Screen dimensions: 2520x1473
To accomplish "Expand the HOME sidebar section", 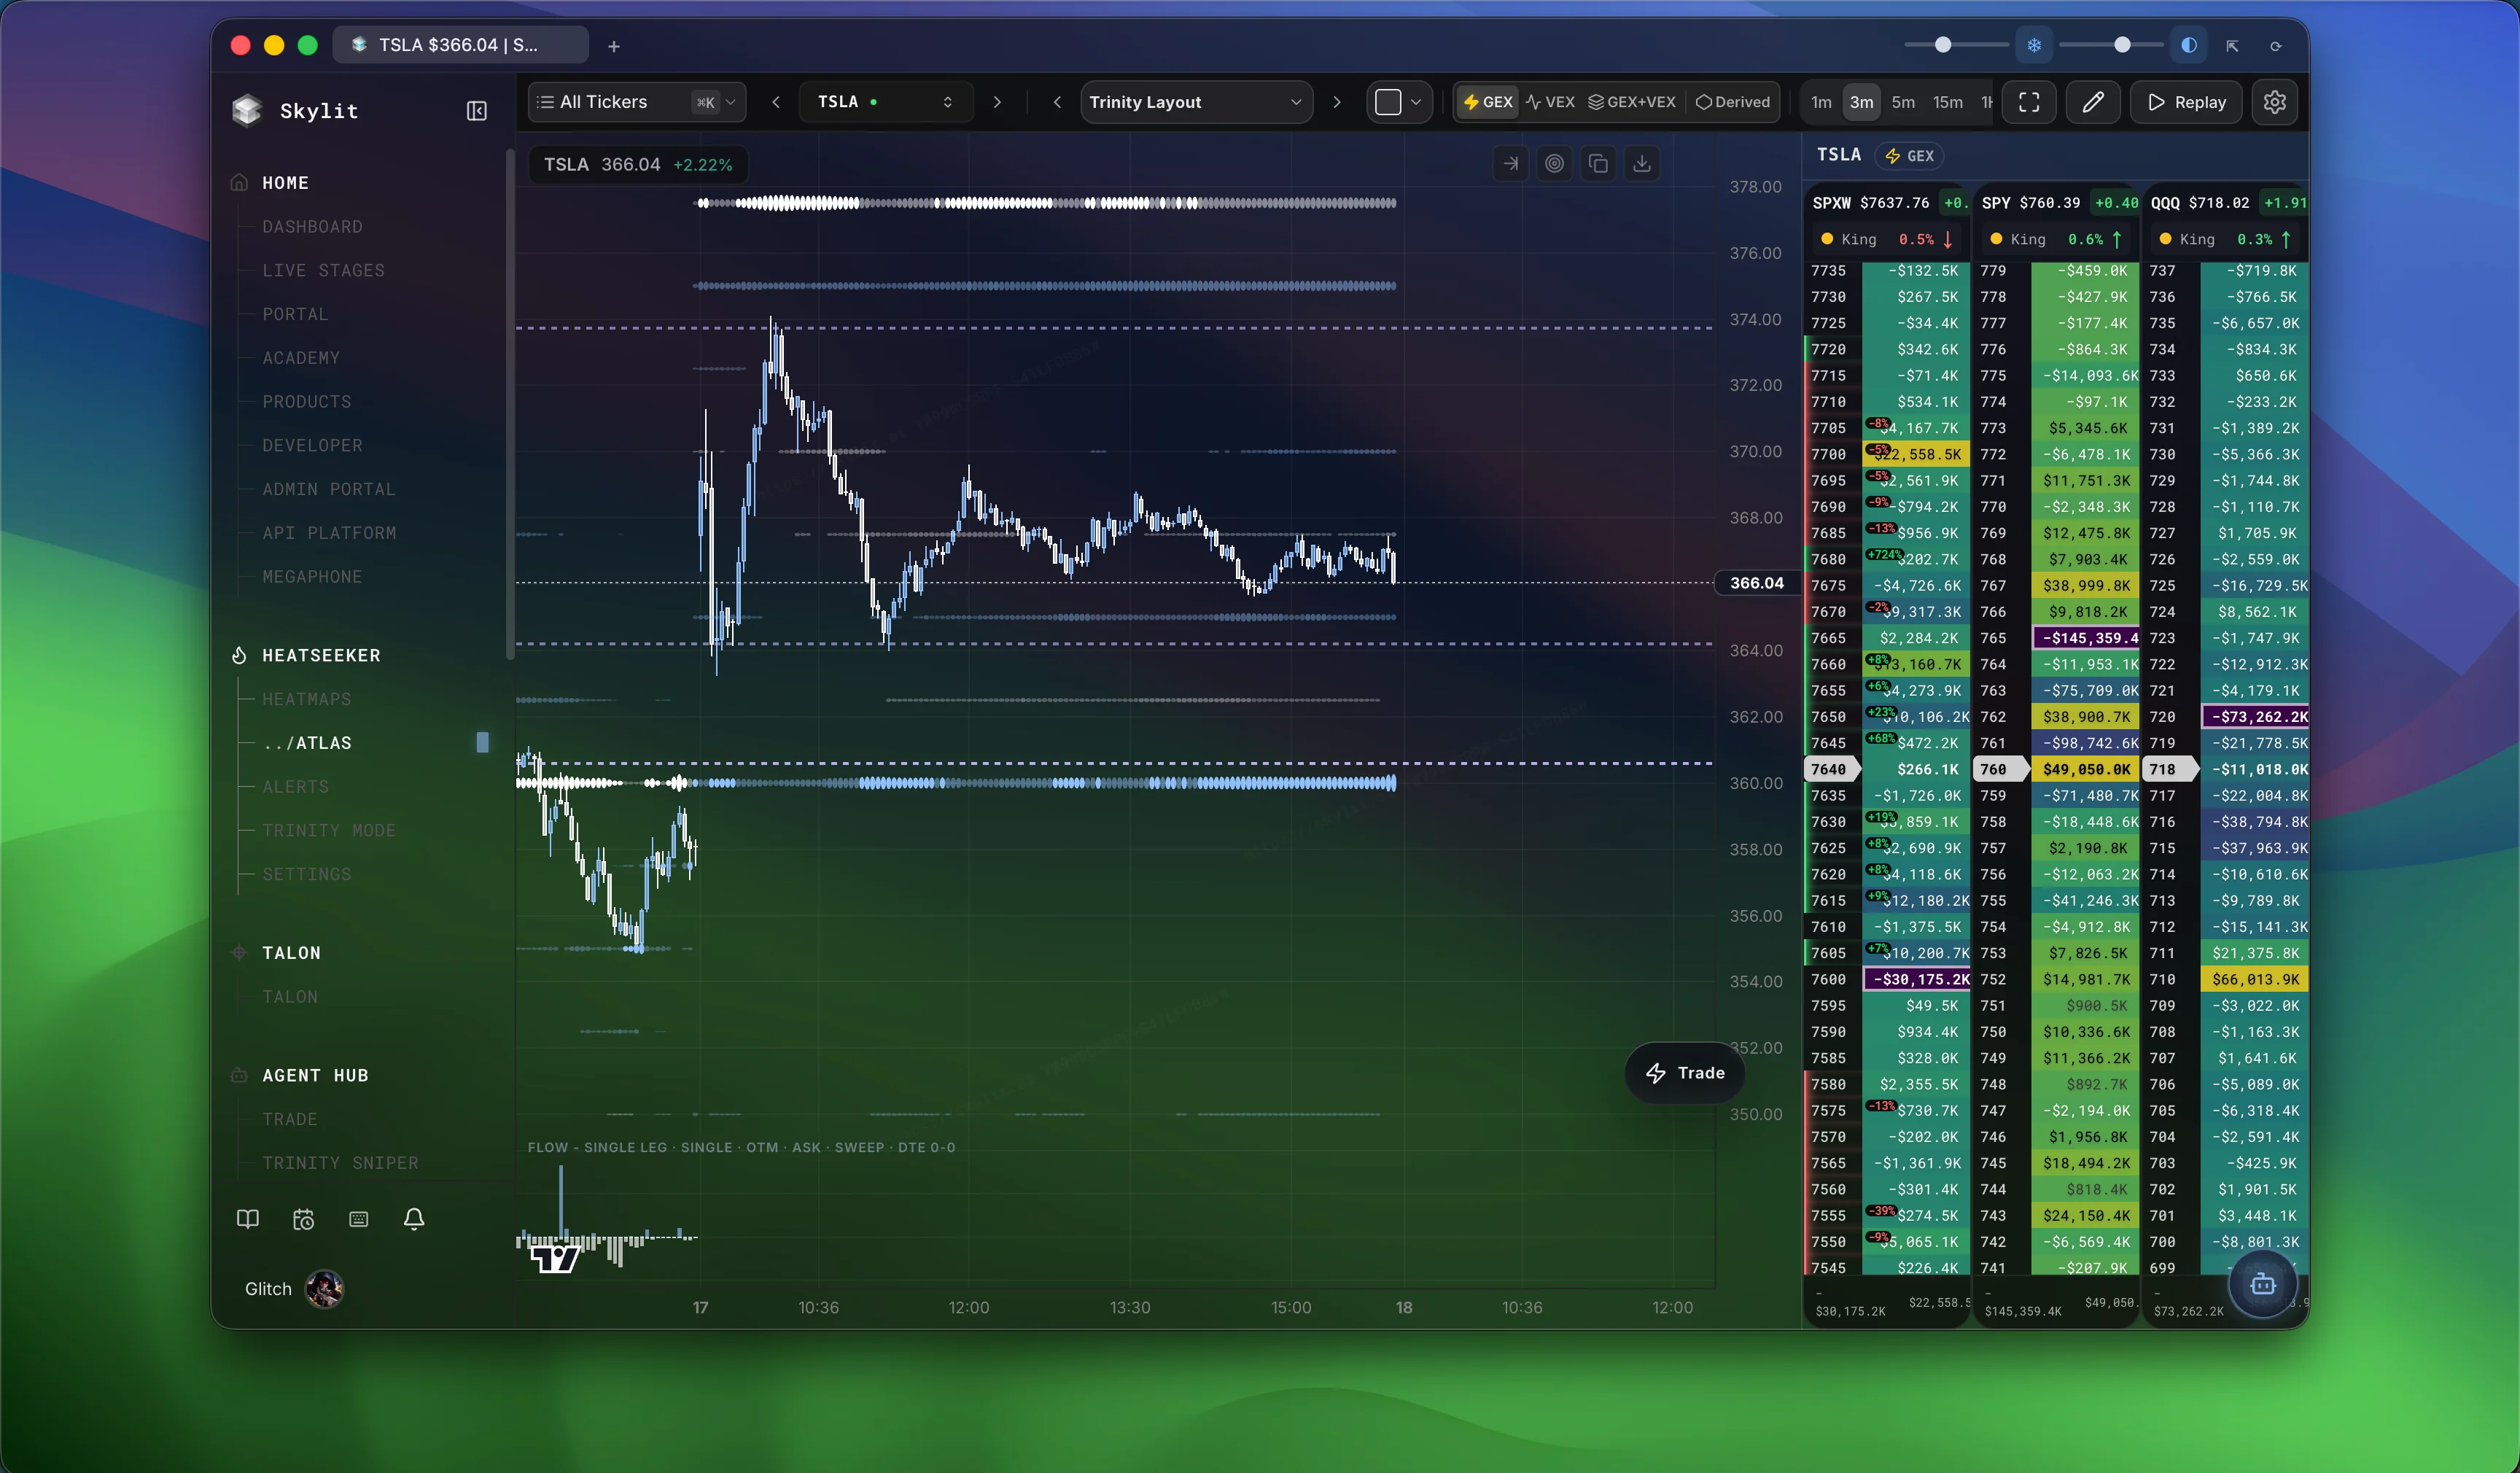I will [x=285, y=182].
